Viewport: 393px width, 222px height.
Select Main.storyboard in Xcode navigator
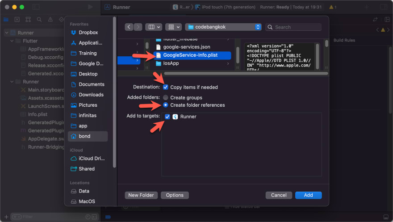tap(42, 90)
